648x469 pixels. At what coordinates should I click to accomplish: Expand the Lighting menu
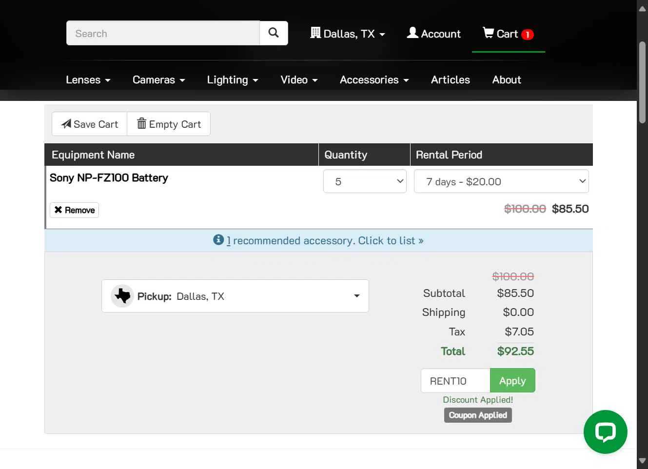pos(233,80)
